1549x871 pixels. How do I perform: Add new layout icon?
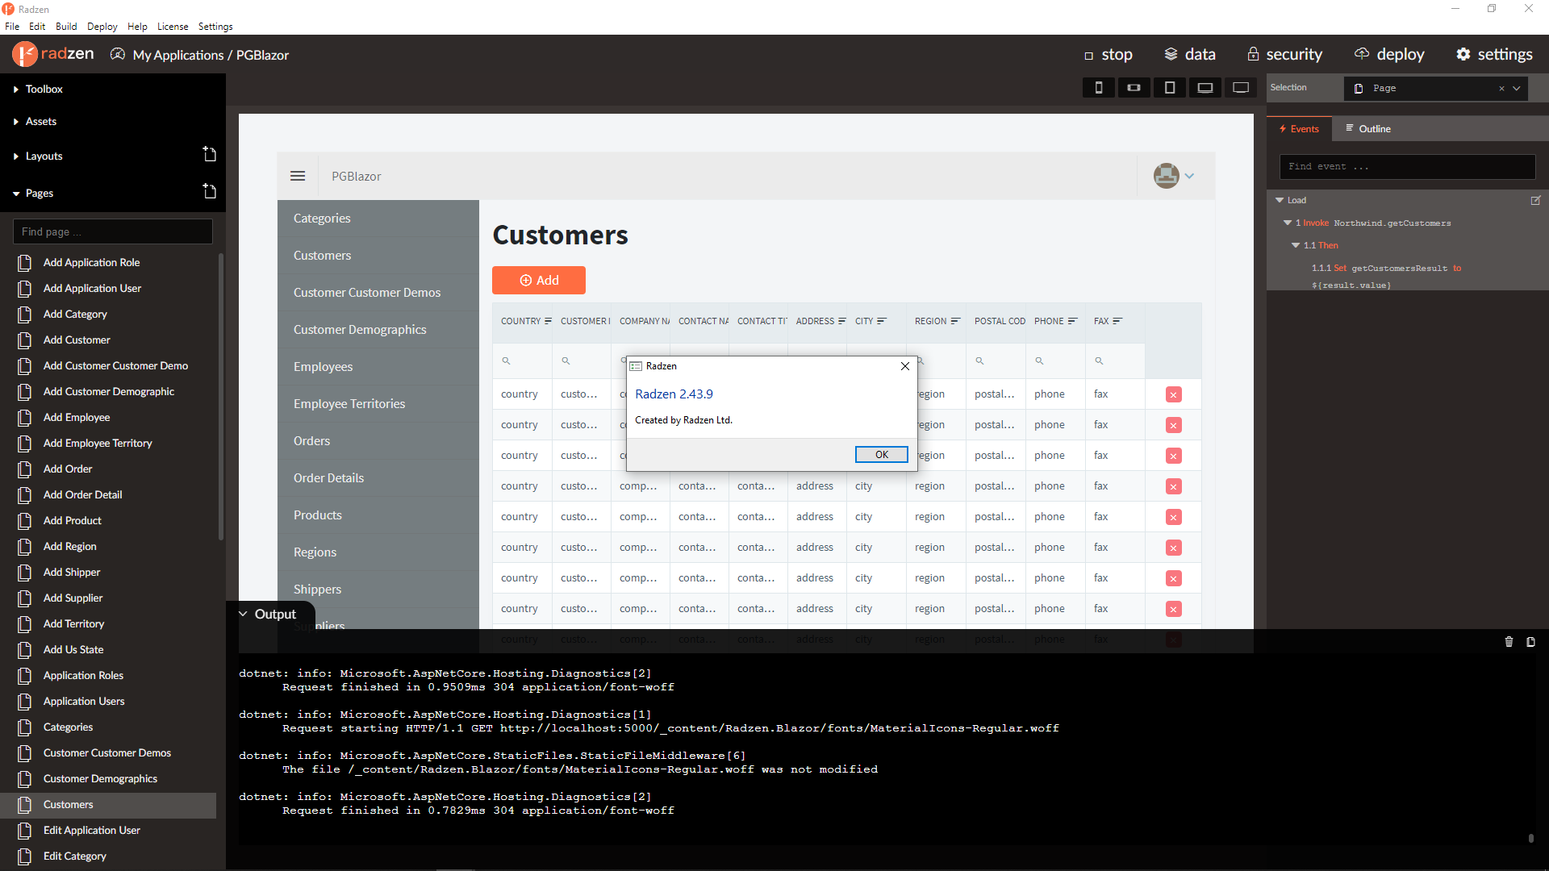pyautogui.click(x=210, y=154)
